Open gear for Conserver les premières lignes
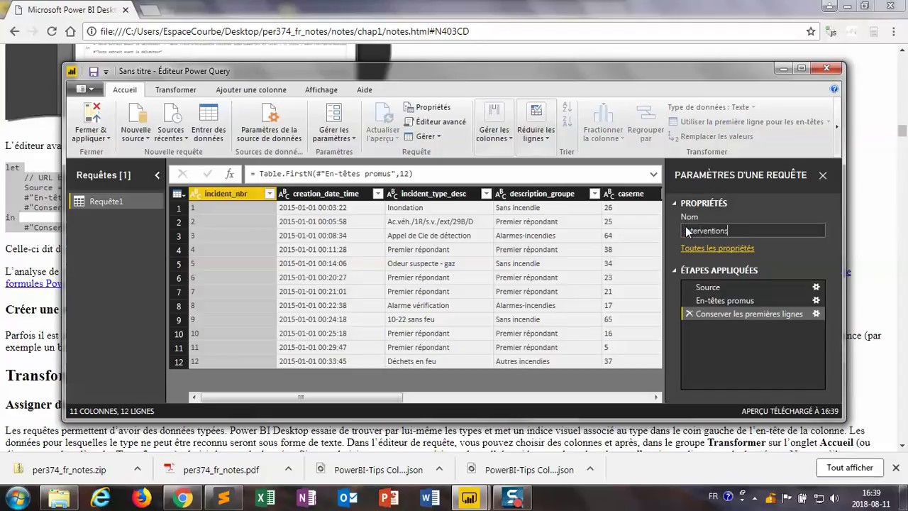Viewport: 908px width, 511px height. 816,314
